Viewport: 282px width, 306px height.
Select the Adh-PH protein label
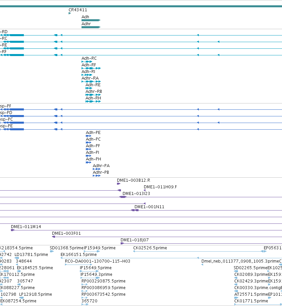(x=93, y=159)
